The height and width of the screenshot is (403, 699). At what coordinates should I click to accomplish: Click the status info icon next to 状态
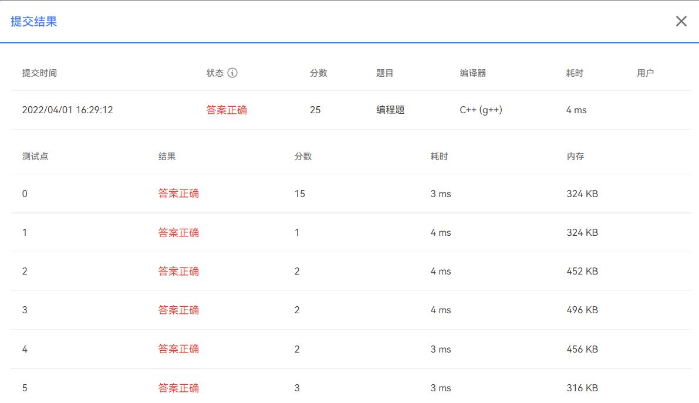(232, 73)
